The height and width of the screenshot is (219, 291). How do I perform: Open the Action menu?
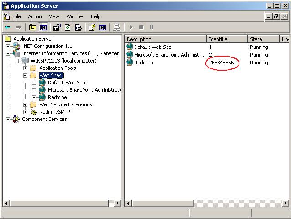[x=35, y=16]
